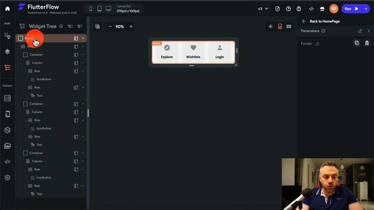
Task: Go Back to HomePage
Action: [325, 22]
